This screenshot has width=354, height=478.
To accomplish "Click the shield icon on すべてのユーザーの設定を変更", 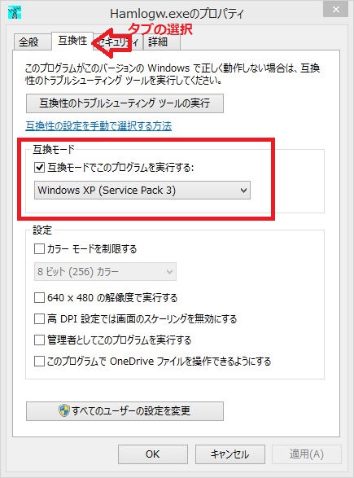I will tap(64, 410).
